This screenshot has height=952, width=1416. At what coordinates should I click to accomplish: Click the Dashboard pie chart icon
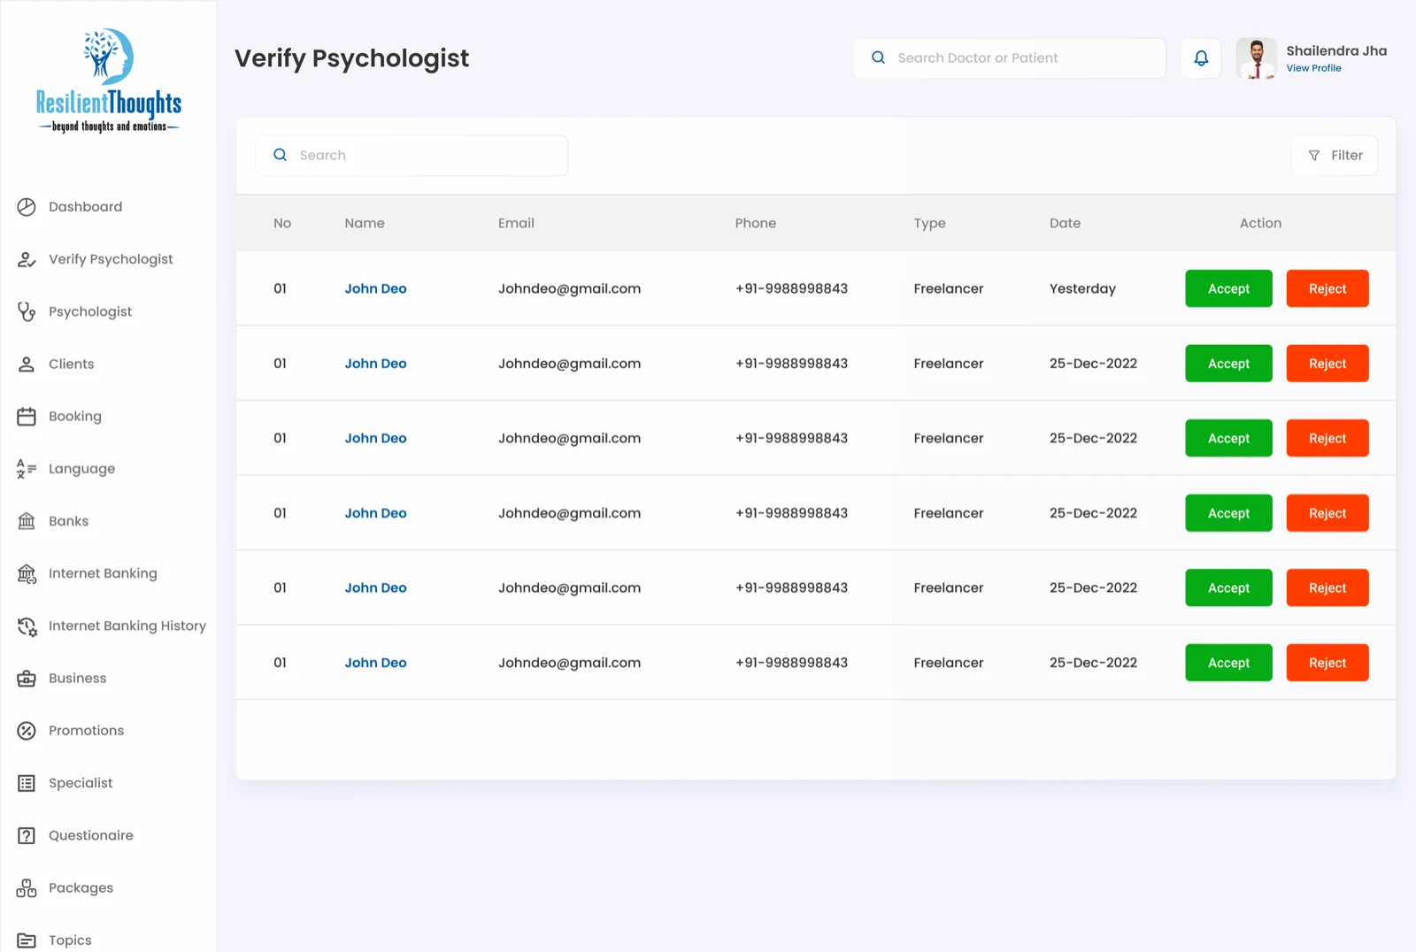(x=27, y=207)
